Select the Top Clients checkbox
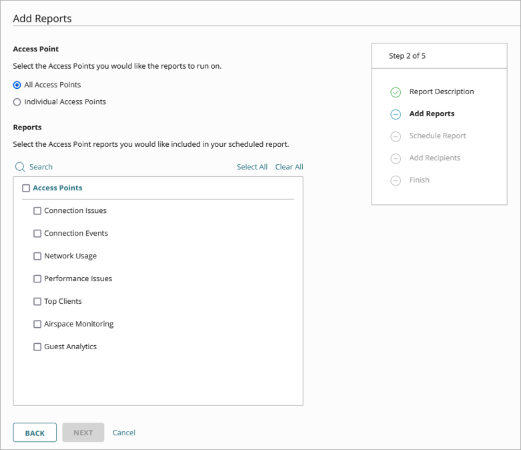 click(x=37, y=302)
